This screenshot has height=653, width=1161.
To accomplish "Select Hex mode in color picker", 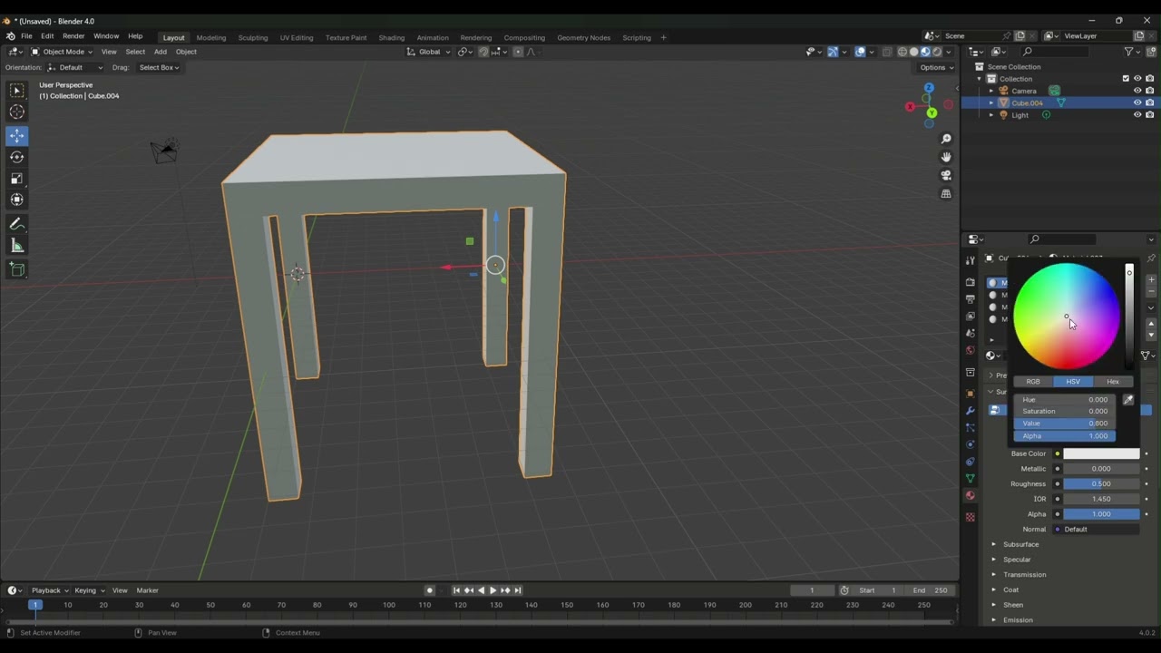I will click(1113, 382).
